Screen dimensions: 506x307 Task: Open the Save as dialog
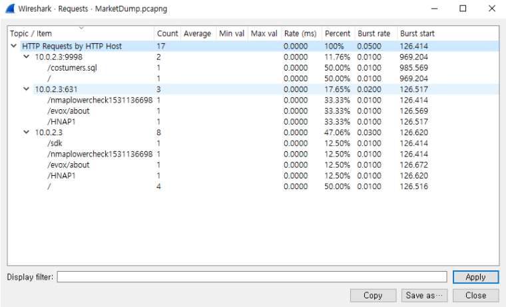[424, 296]
